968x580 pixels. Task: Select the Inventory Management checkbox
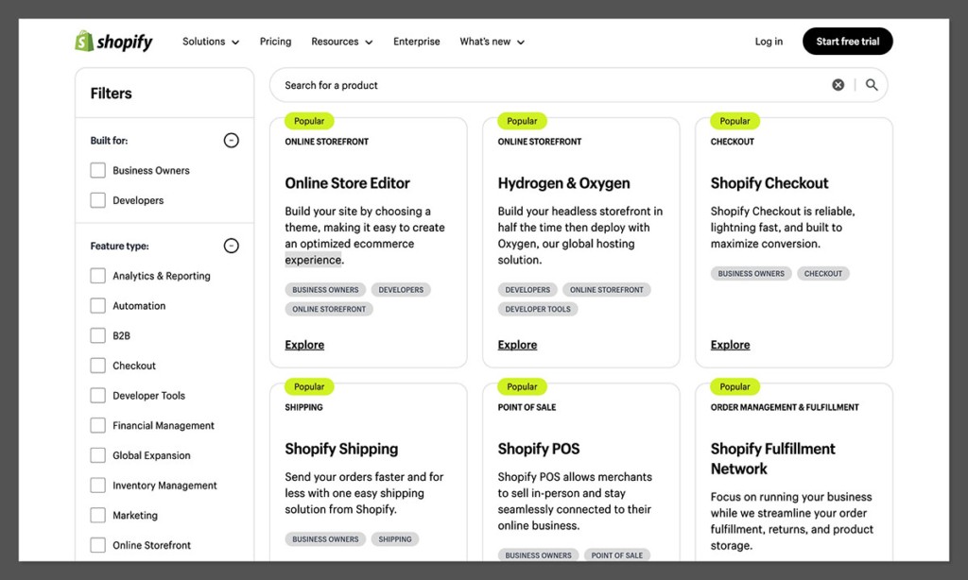97,485
